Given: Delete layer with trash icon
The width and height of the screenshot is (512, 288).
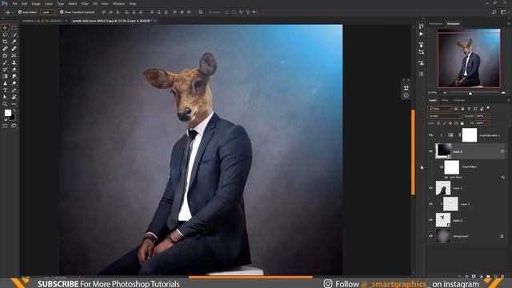Looking at the screenshot, I should [502, 276].
